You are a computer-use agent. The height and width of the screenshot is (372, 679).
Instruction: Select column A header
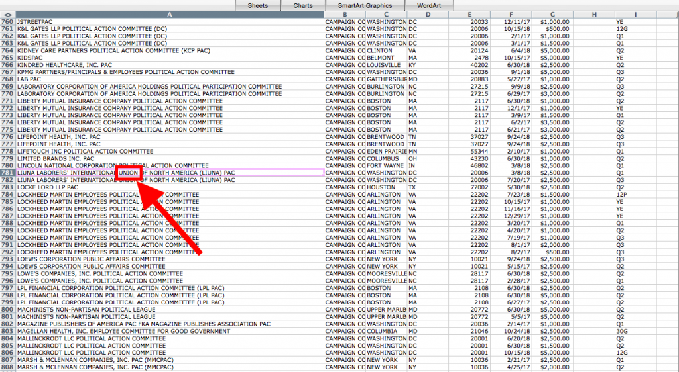point(170,15)
